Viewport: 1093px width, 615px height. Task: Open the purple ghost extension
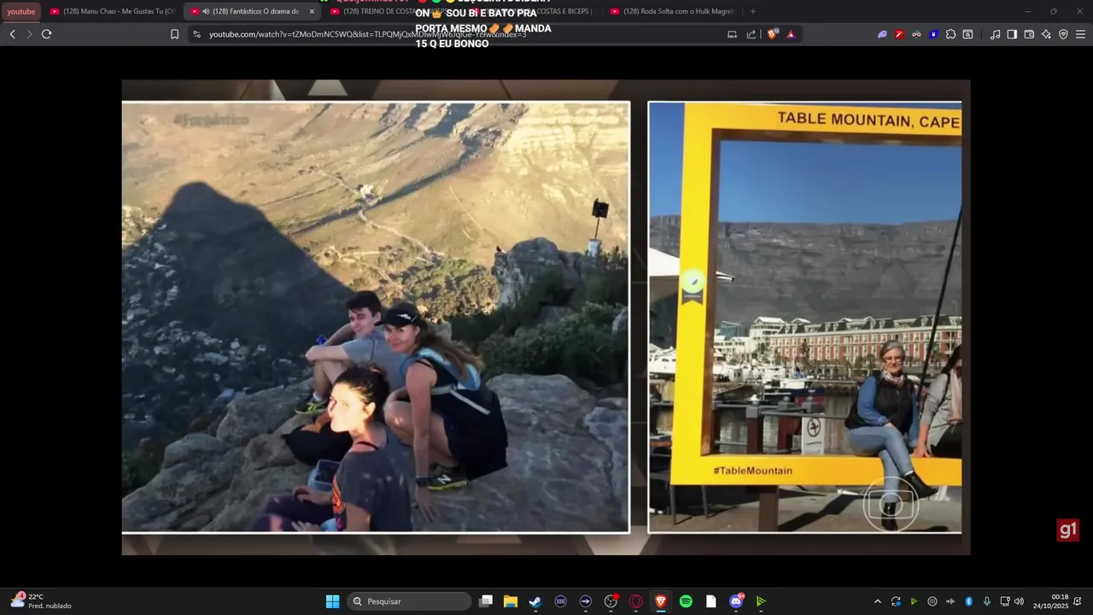click(882, 34)
